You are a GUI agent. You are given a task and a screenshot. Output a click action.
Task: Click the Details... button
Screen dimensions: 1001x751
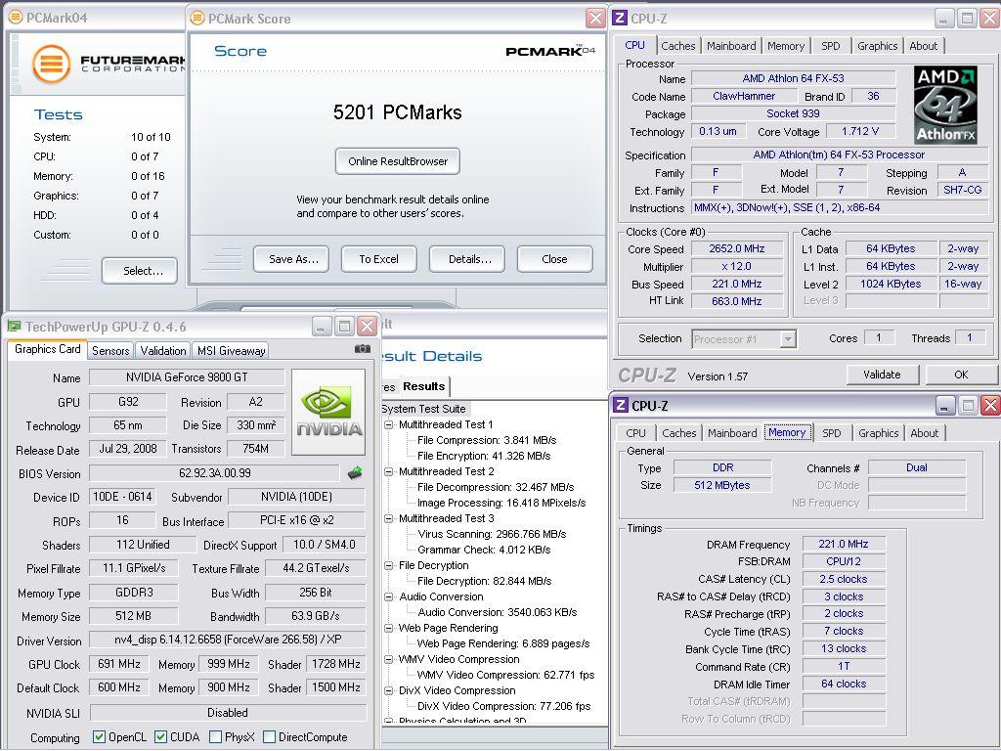pyautogui.click(x=467, y=259)
